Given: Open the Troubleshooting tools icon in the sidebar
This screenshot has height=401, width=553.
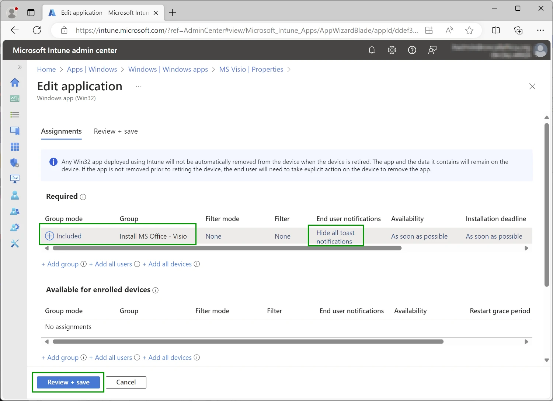Looking at the screenshot, I should click(15, 243).
